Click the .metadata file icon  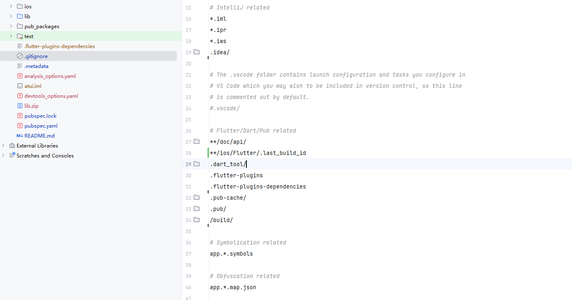coord(20,66)
